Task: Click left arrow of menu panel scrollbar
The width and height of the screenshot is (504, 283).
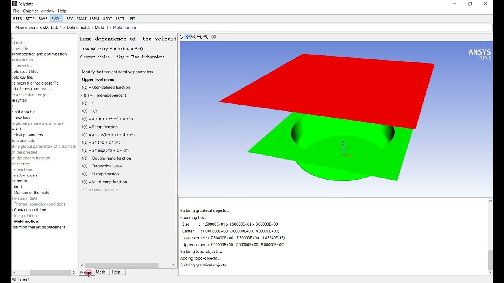Action: pyautogui.click(x=82, y=265)
